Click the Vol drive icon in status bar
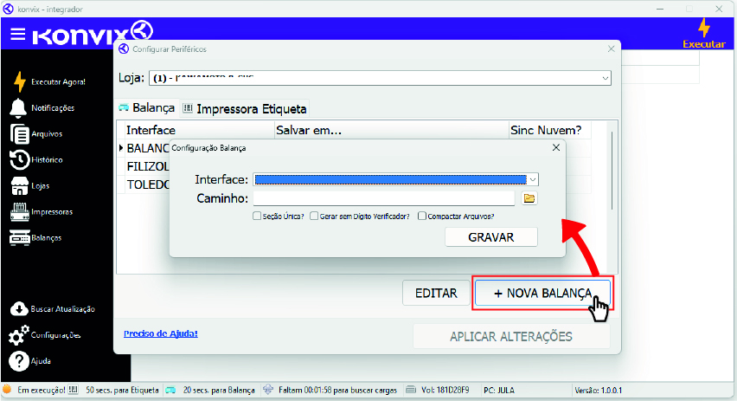This screenshot has height=401, width=737. pos(411,390)
